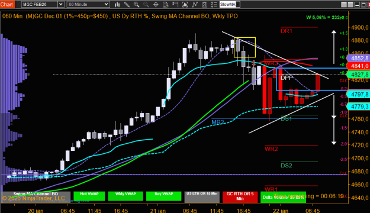Select the Chart tab
The width and height of the screenshot is (370, 213).
point(7,4)
